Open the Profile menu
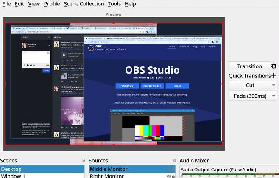 [x=52, y=4]
